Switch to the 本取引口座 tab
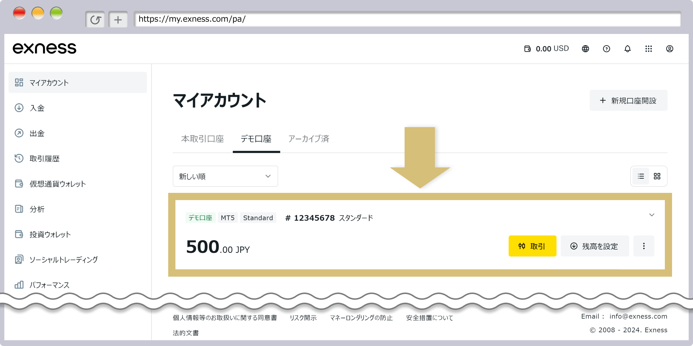The width and height of the screenshot is (693, 346). pos(202,139)
